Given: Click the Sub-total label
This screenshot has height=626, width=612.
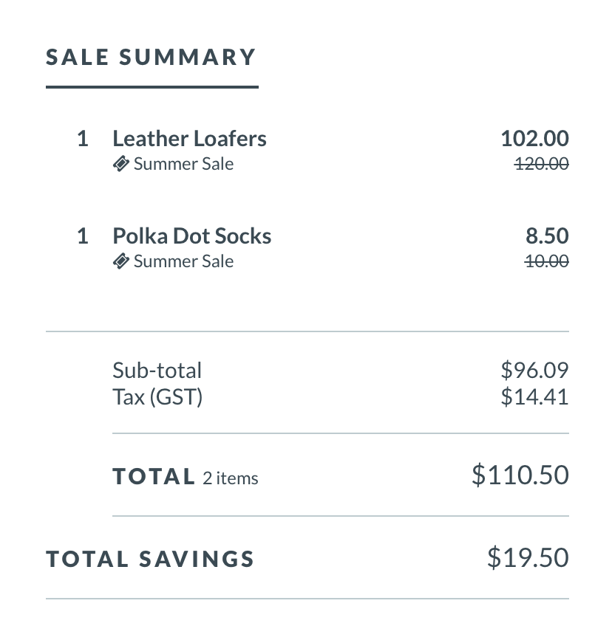Looking at the screenshot, I should click(x=157, y=371).
